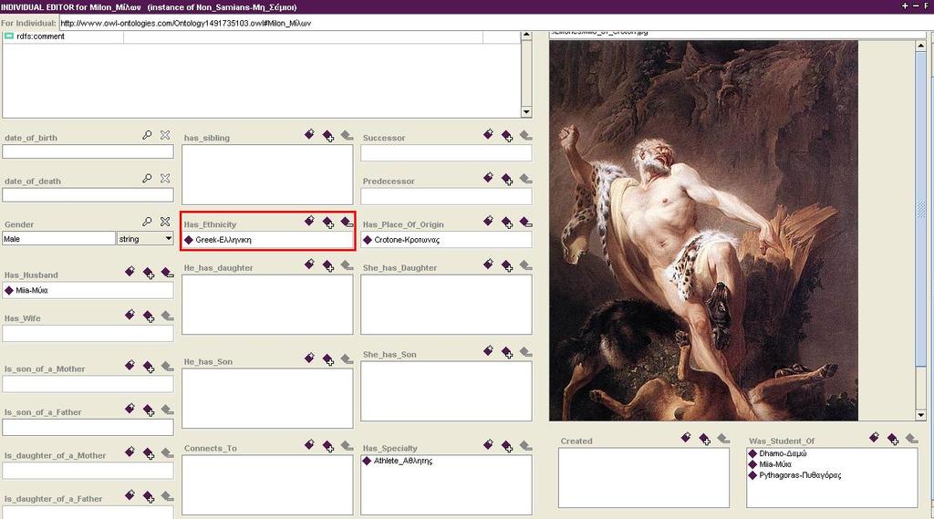The width and height of the screenshot is (934, 519).
Task: Add an existing instance to He_has_daughter
Action: click(328, 265)
